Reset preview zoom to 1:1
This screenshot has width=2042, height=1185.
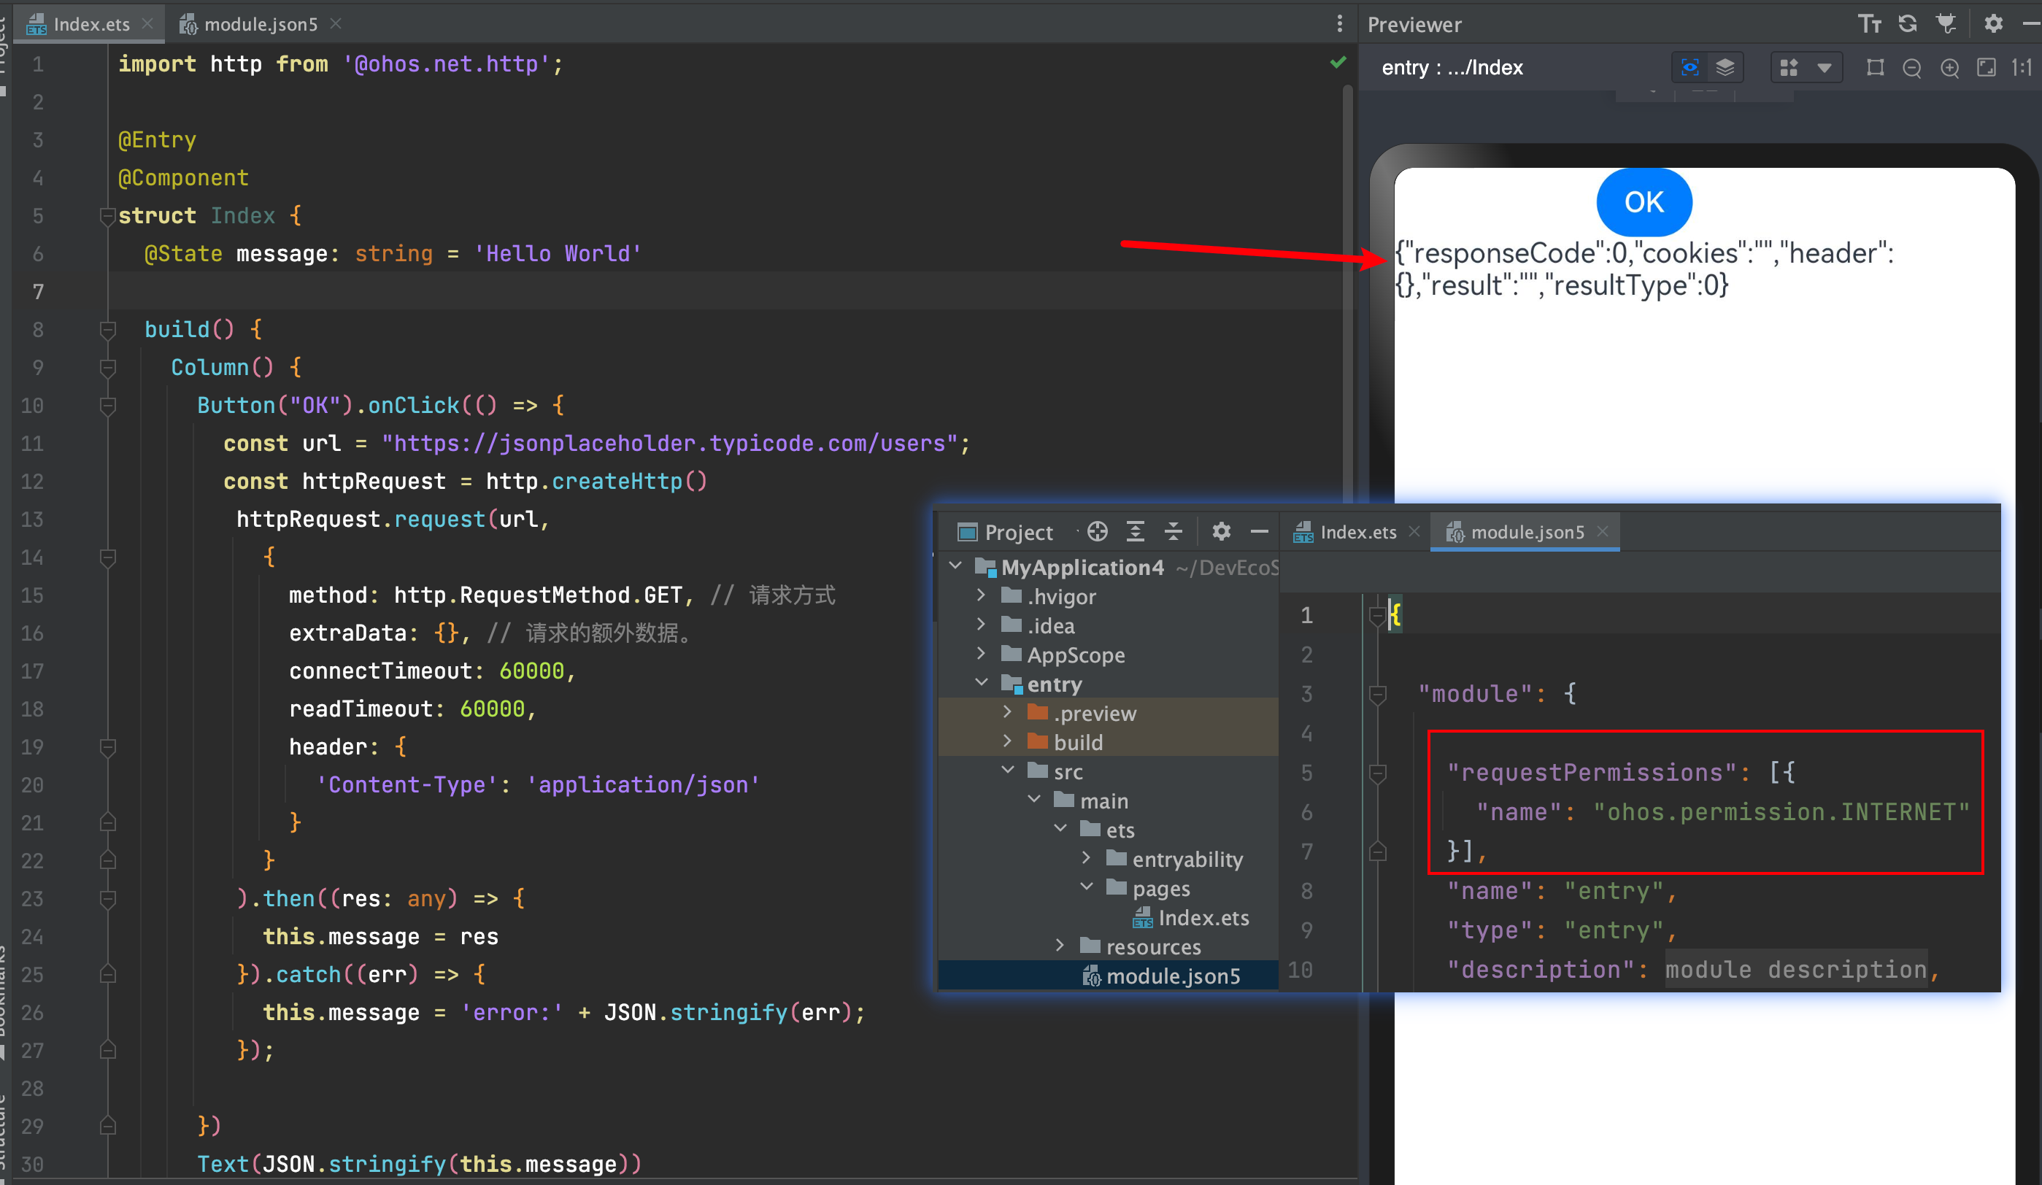click(x=2022, y=67)
